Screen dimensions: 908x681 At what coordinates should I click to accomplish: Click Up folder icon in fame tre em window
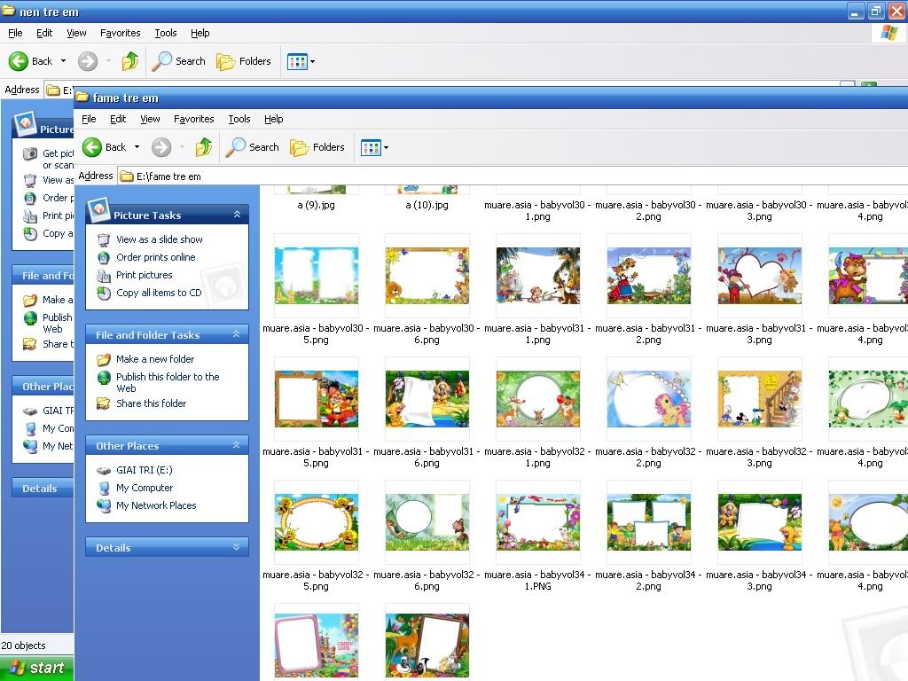coord(203,147)
